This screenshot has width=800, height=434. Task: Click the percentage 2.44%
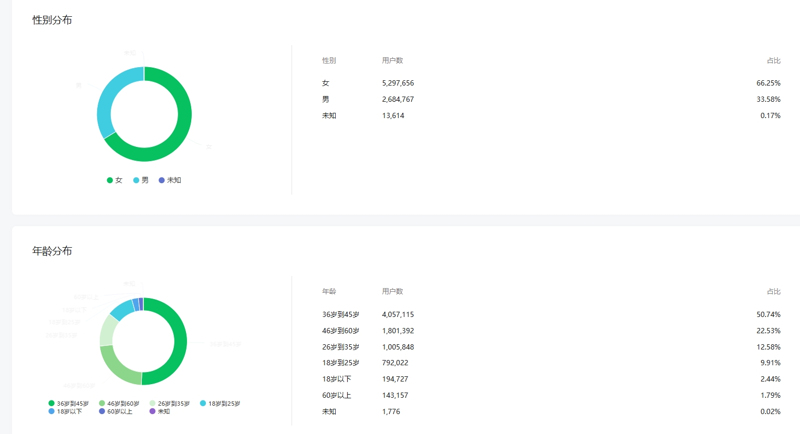pyautogui.click(x=771, y=379)
